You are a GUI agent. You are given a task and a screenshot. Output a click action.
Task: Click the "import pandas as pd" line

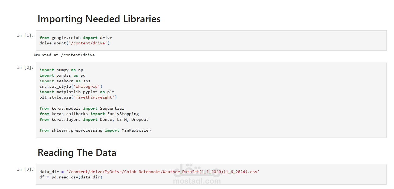[62, 75]
